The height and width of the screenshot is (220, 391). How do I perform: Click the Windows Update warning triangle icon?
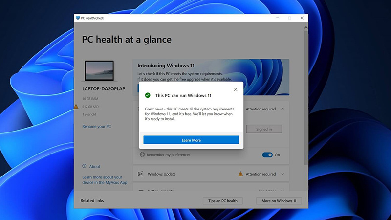tap(240, 174)
